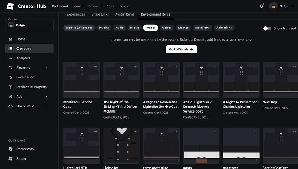Select the Models & Packages filter

pos(79,28)
